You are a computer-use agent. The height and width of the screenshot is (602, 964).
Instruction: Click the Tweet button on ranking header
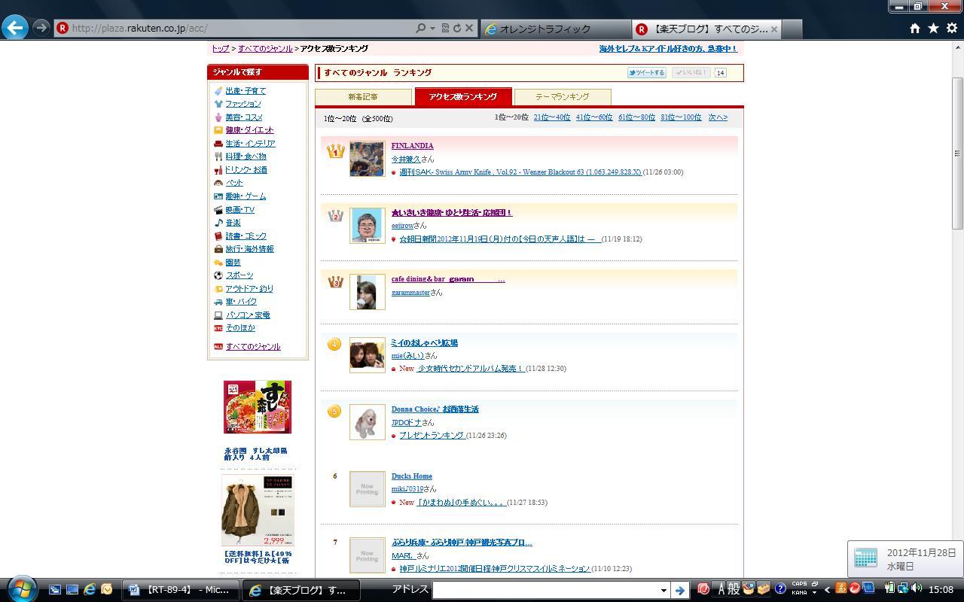coord(647,73)
